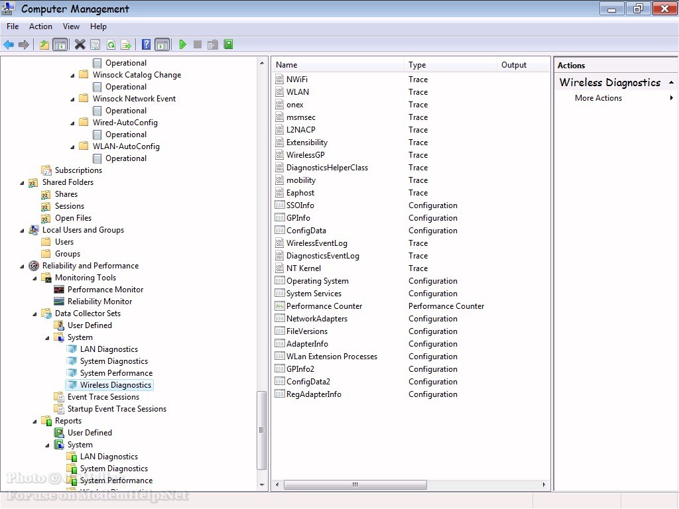Open the File menu

point(13,27)
